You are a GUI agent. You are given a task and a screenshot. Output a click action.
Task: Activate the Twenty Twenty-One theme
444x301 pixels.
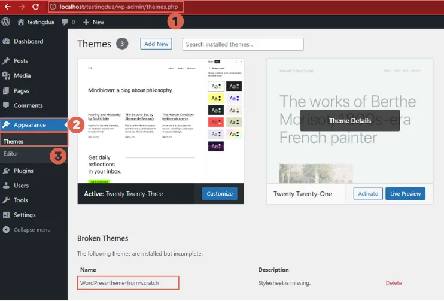pyautogui.click(x=368, y=194)
